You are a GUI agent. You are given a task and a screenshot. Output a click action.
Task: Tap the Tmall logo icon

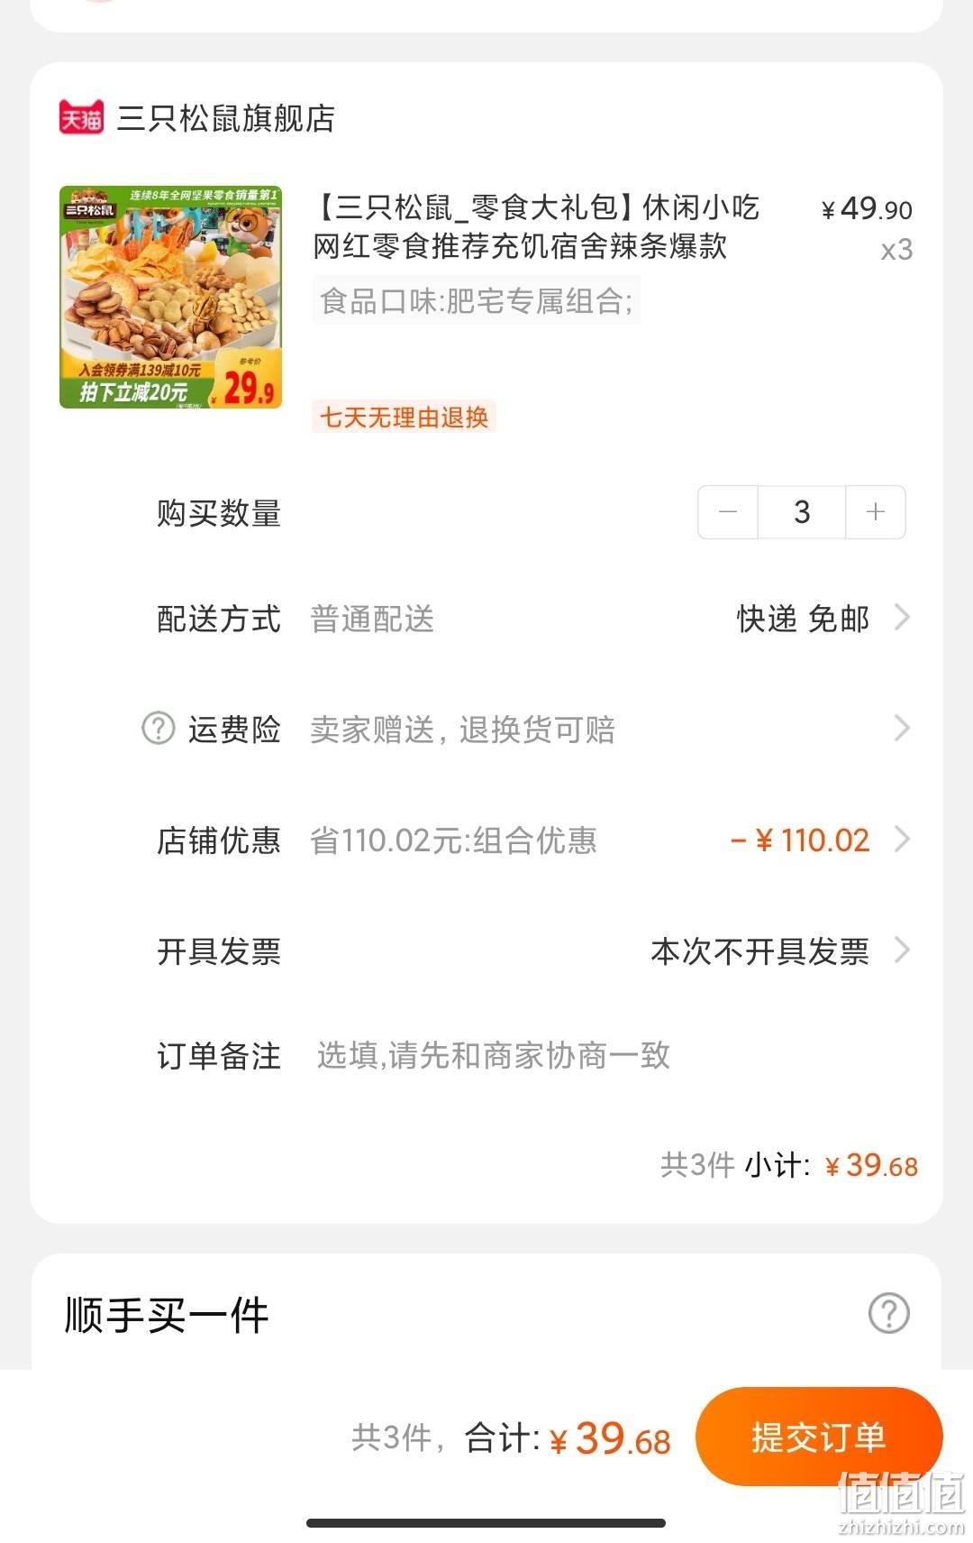(x=81, y=117)
